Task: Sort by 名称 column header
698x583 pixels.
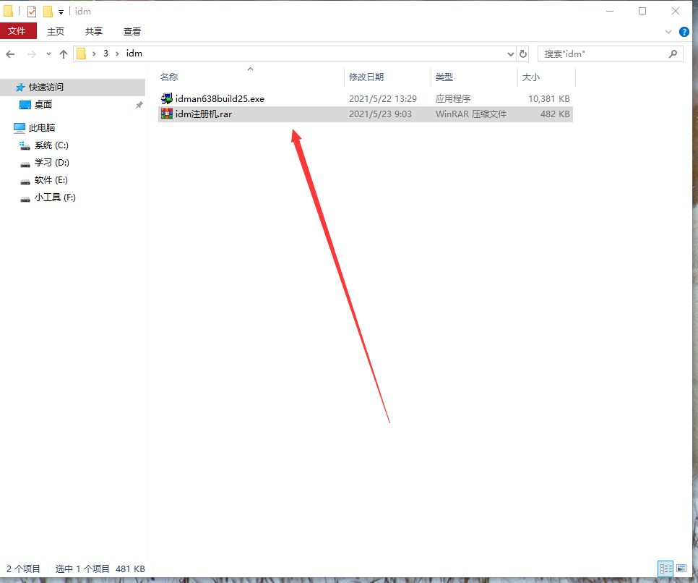Action: click(251, 77)
